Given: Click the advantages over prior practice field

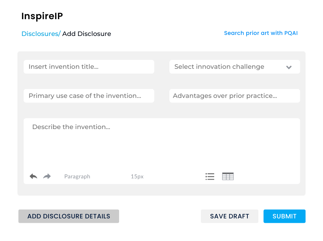Looking at the screenshot, I should pos(234,96).
